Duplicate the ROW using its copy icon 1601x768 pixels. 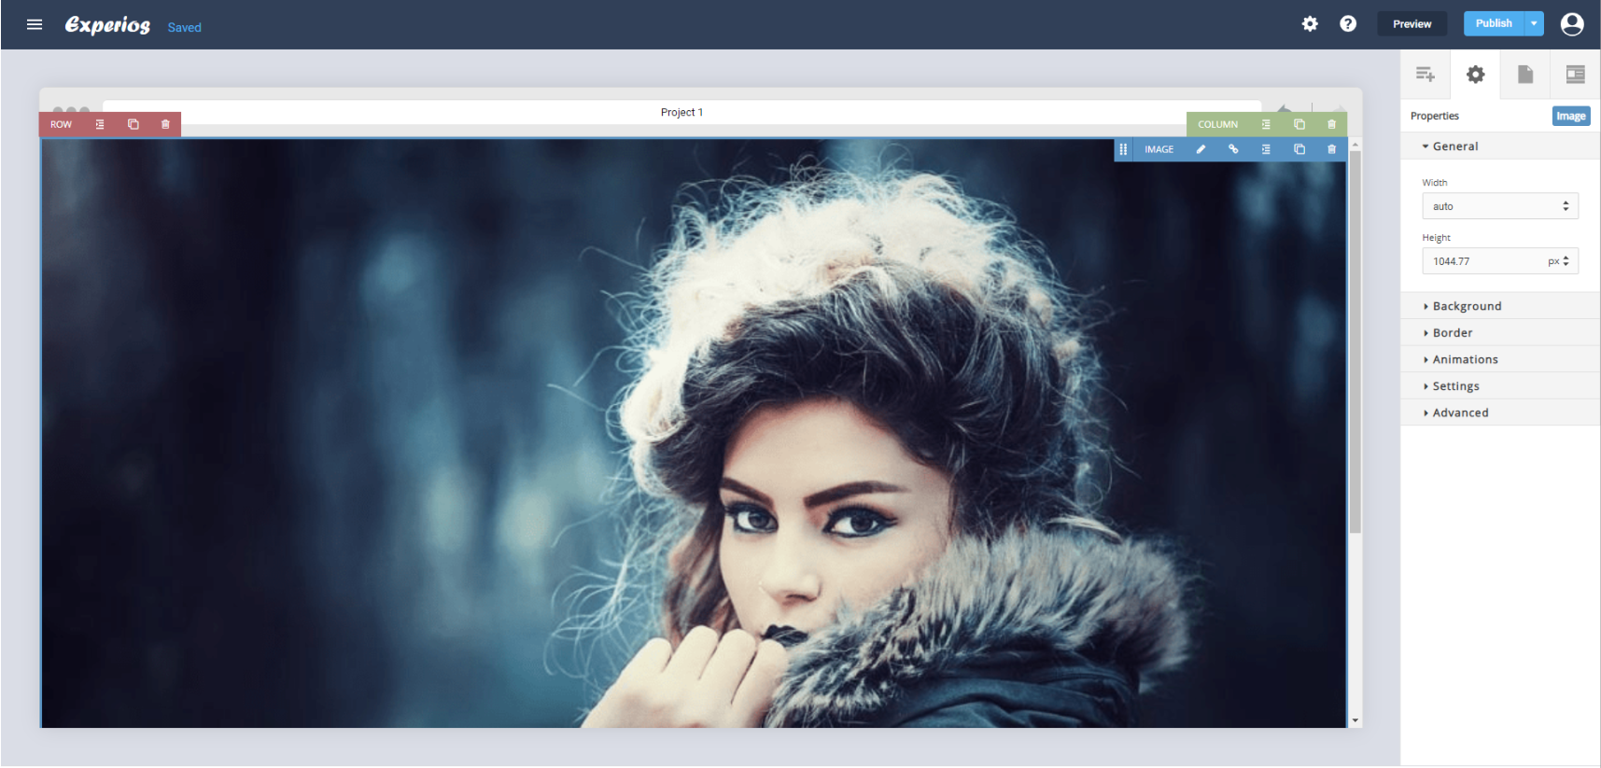pos(133,124)
